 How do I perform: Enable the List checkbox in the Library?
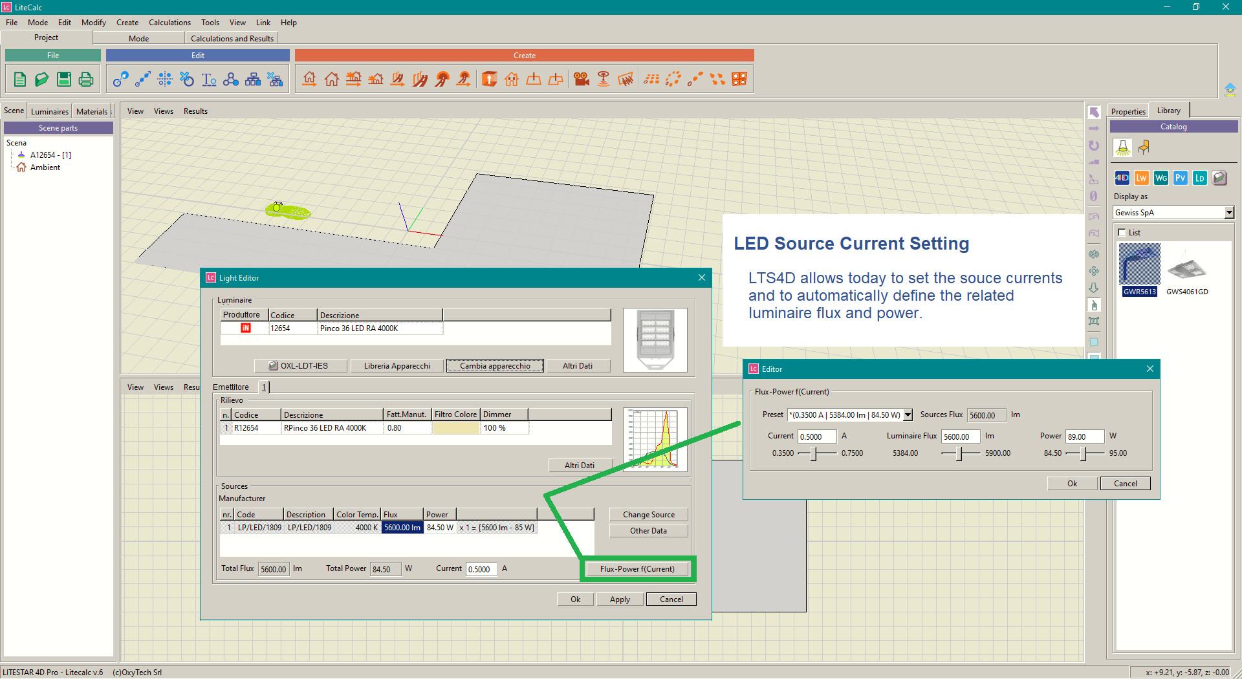click(x=1122, y=232)
